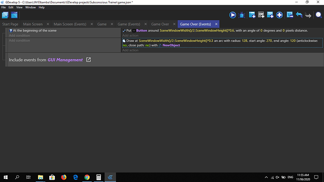Open the Edit menu

click(11, 8)
